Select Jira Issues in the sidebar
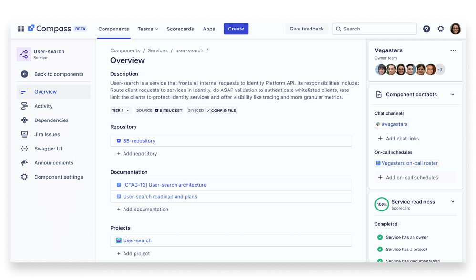 coord(53,134)
